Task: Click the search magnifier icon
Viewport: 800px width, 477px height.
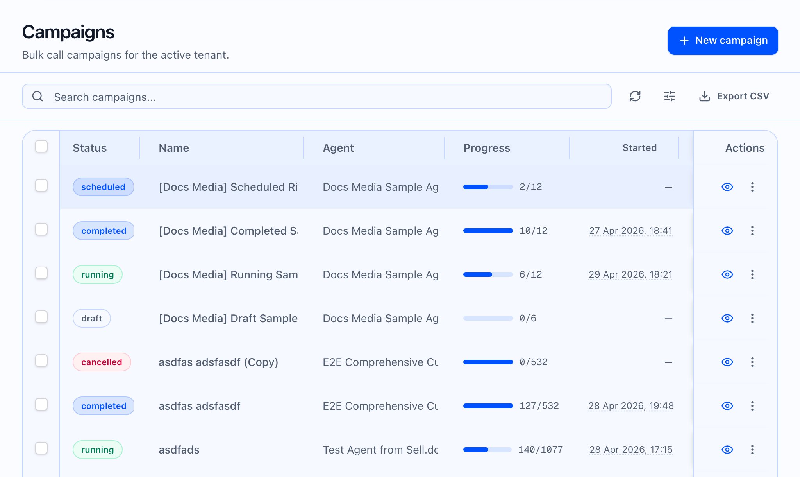Action: pos(37,96)
